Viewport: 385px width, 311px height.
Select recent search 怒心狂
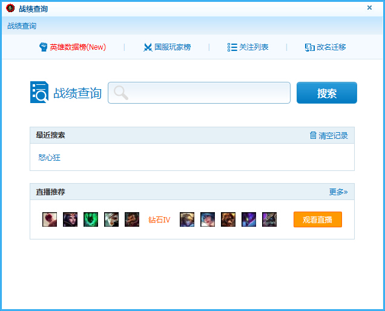50,158
